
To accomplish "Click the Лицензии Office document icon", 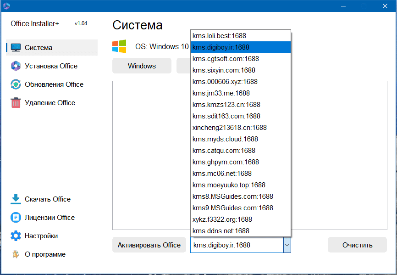I will (x=16, y=218).
